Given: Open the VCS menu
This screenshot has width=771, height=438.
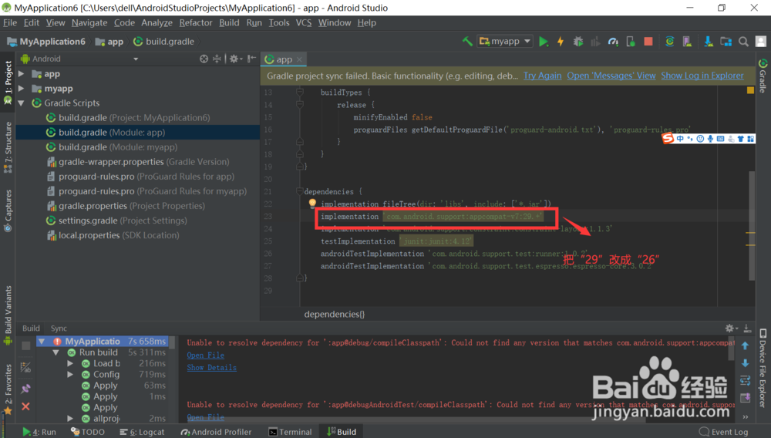Looking at the screenshot, I should coord(303,22).
